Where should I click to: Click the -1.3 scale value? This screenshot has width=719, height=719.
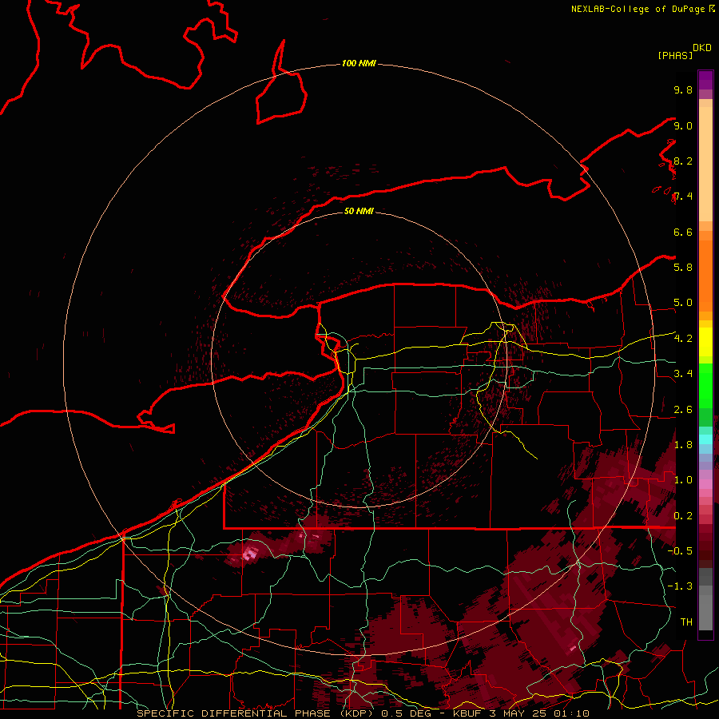(680, 586)
